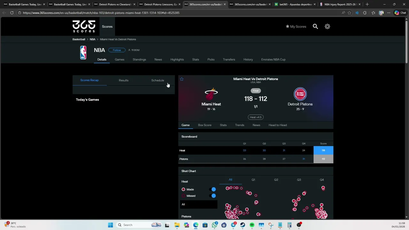Open WhatsApp from the taskbar
Screen dimensions: 409x230
click(214, 225)
